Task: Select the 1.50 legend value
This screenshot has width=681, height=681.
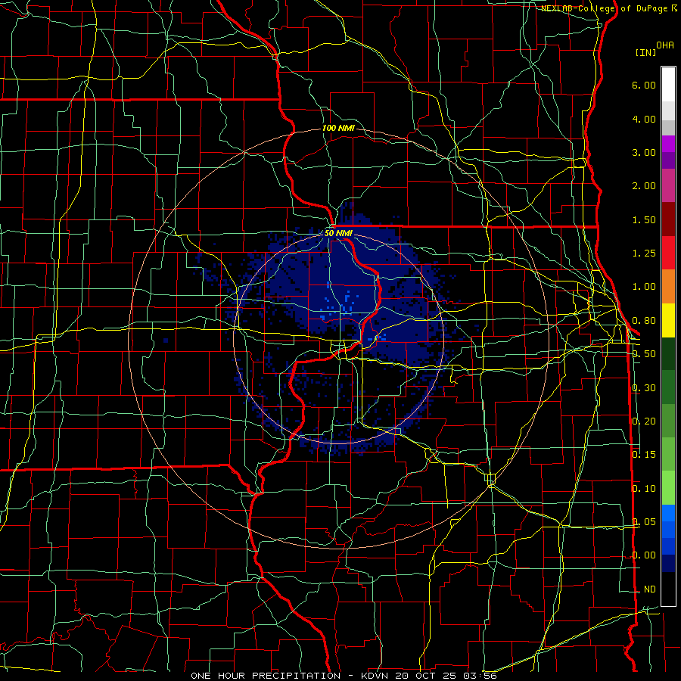Action: click(644, 219)
